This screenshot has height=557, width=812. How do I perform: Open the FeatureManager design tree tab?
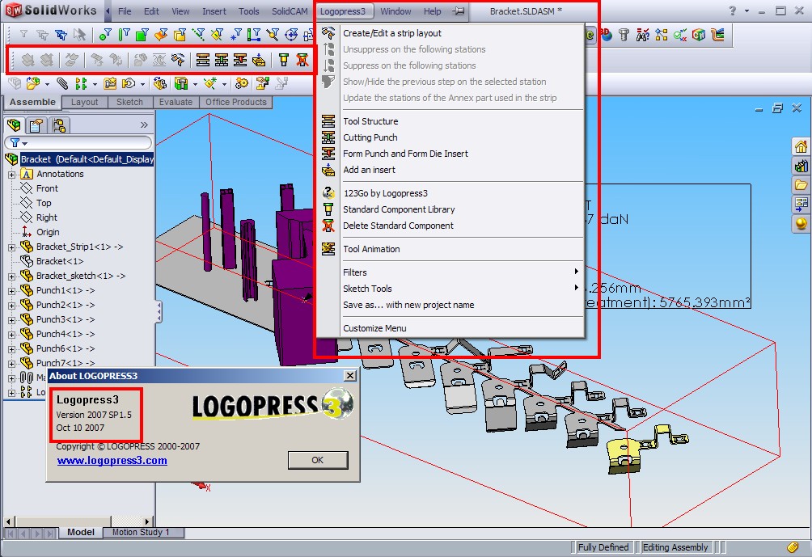(x=14, y=125)
